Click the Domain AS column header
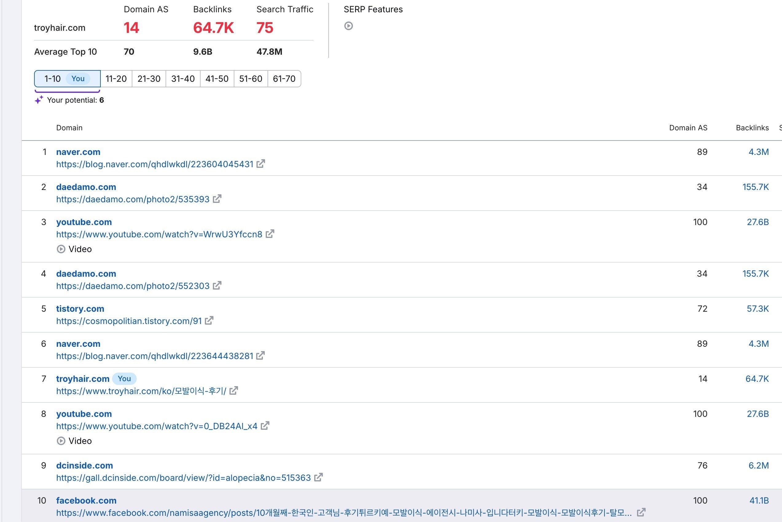The image size is (782, 522). (x=688, y=128)
